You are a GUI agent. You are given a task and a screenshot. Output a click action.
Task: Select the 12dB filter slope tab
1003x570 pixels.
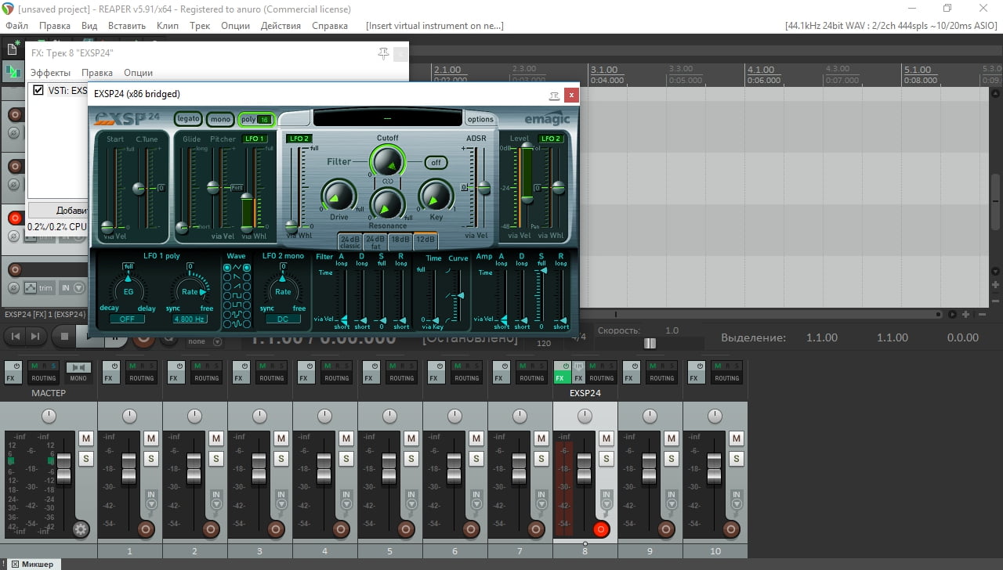(425, 240)
